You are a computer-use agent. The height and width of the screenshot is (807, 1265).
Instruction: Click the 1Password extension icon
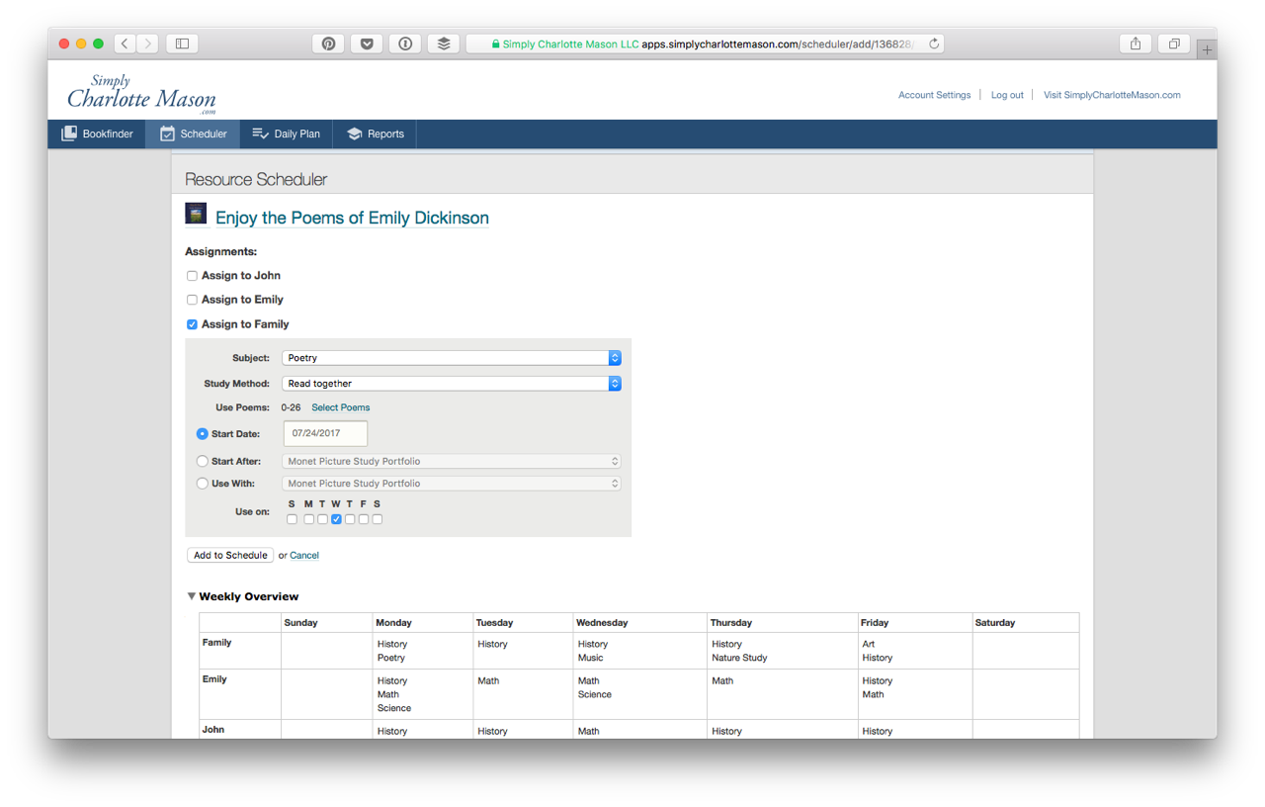405,44
